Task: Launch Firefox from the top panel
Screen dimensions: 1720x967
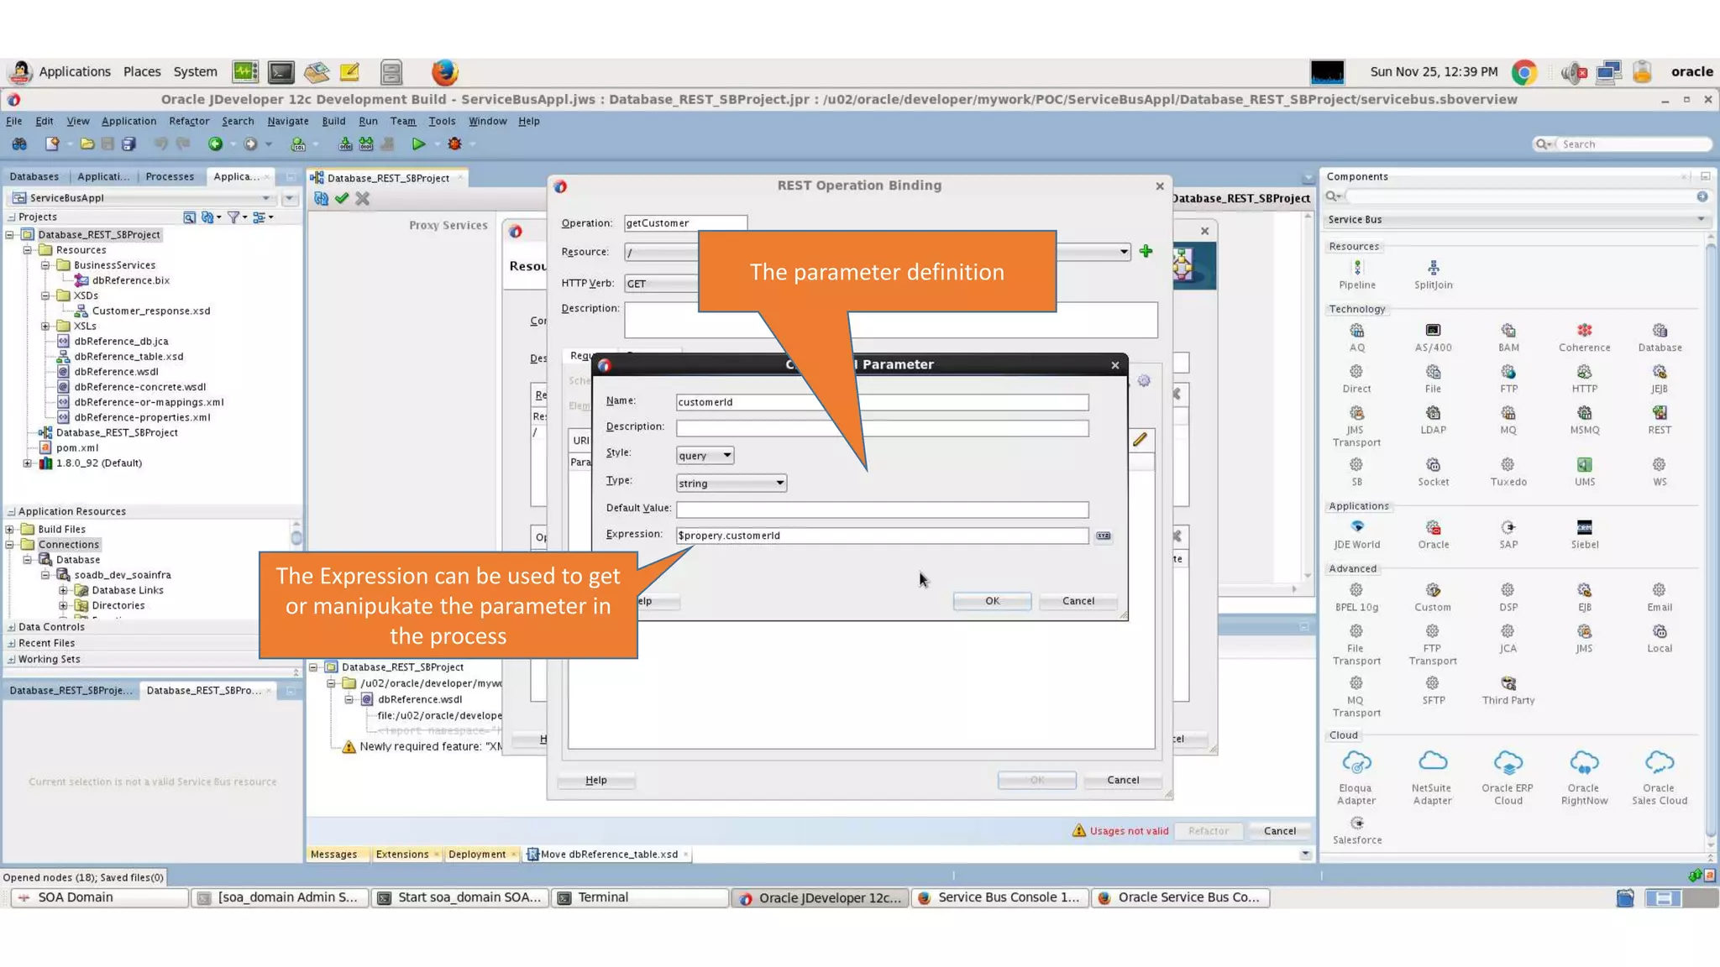Action: 444,72
